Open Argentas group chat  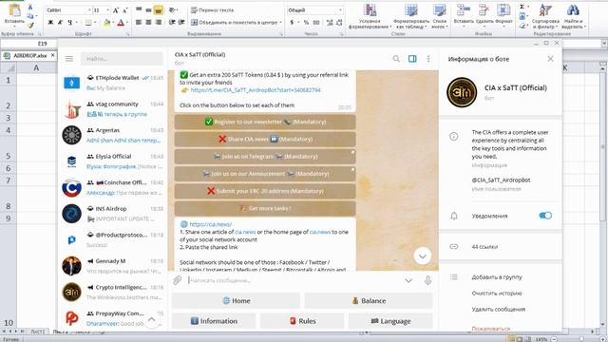113,135
